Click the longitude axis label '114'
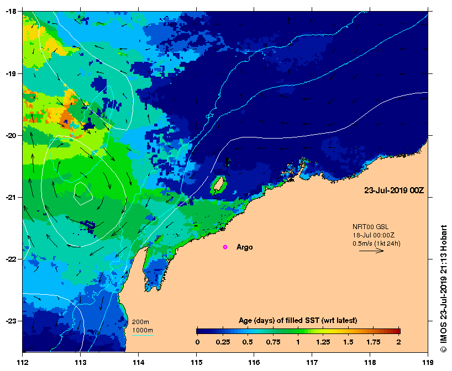Image resolution: width=452 pixels, height=371 pixels. (x=138, y=362)
